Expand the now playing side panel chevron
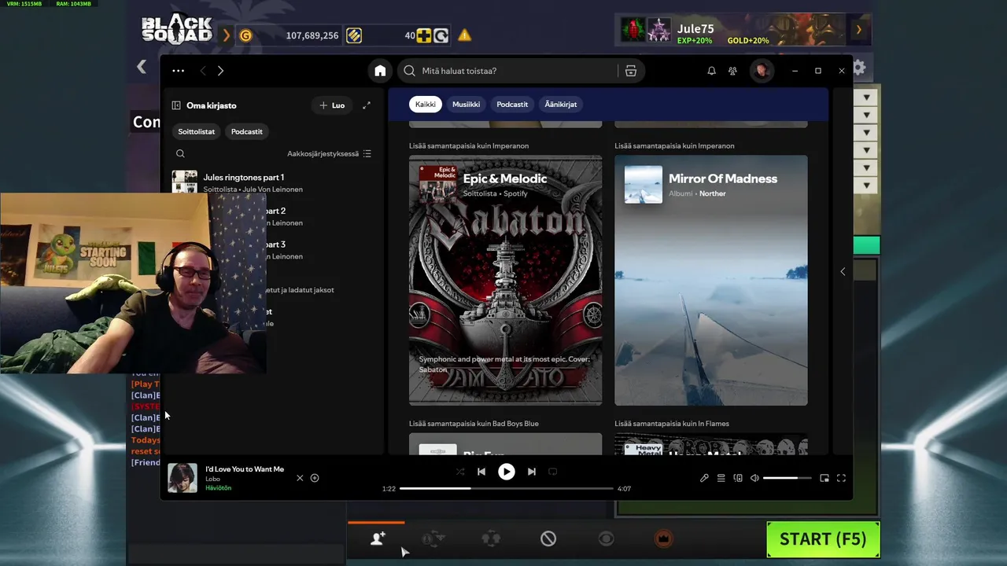Screen dimensions: 1007x566 pos(843,272)
